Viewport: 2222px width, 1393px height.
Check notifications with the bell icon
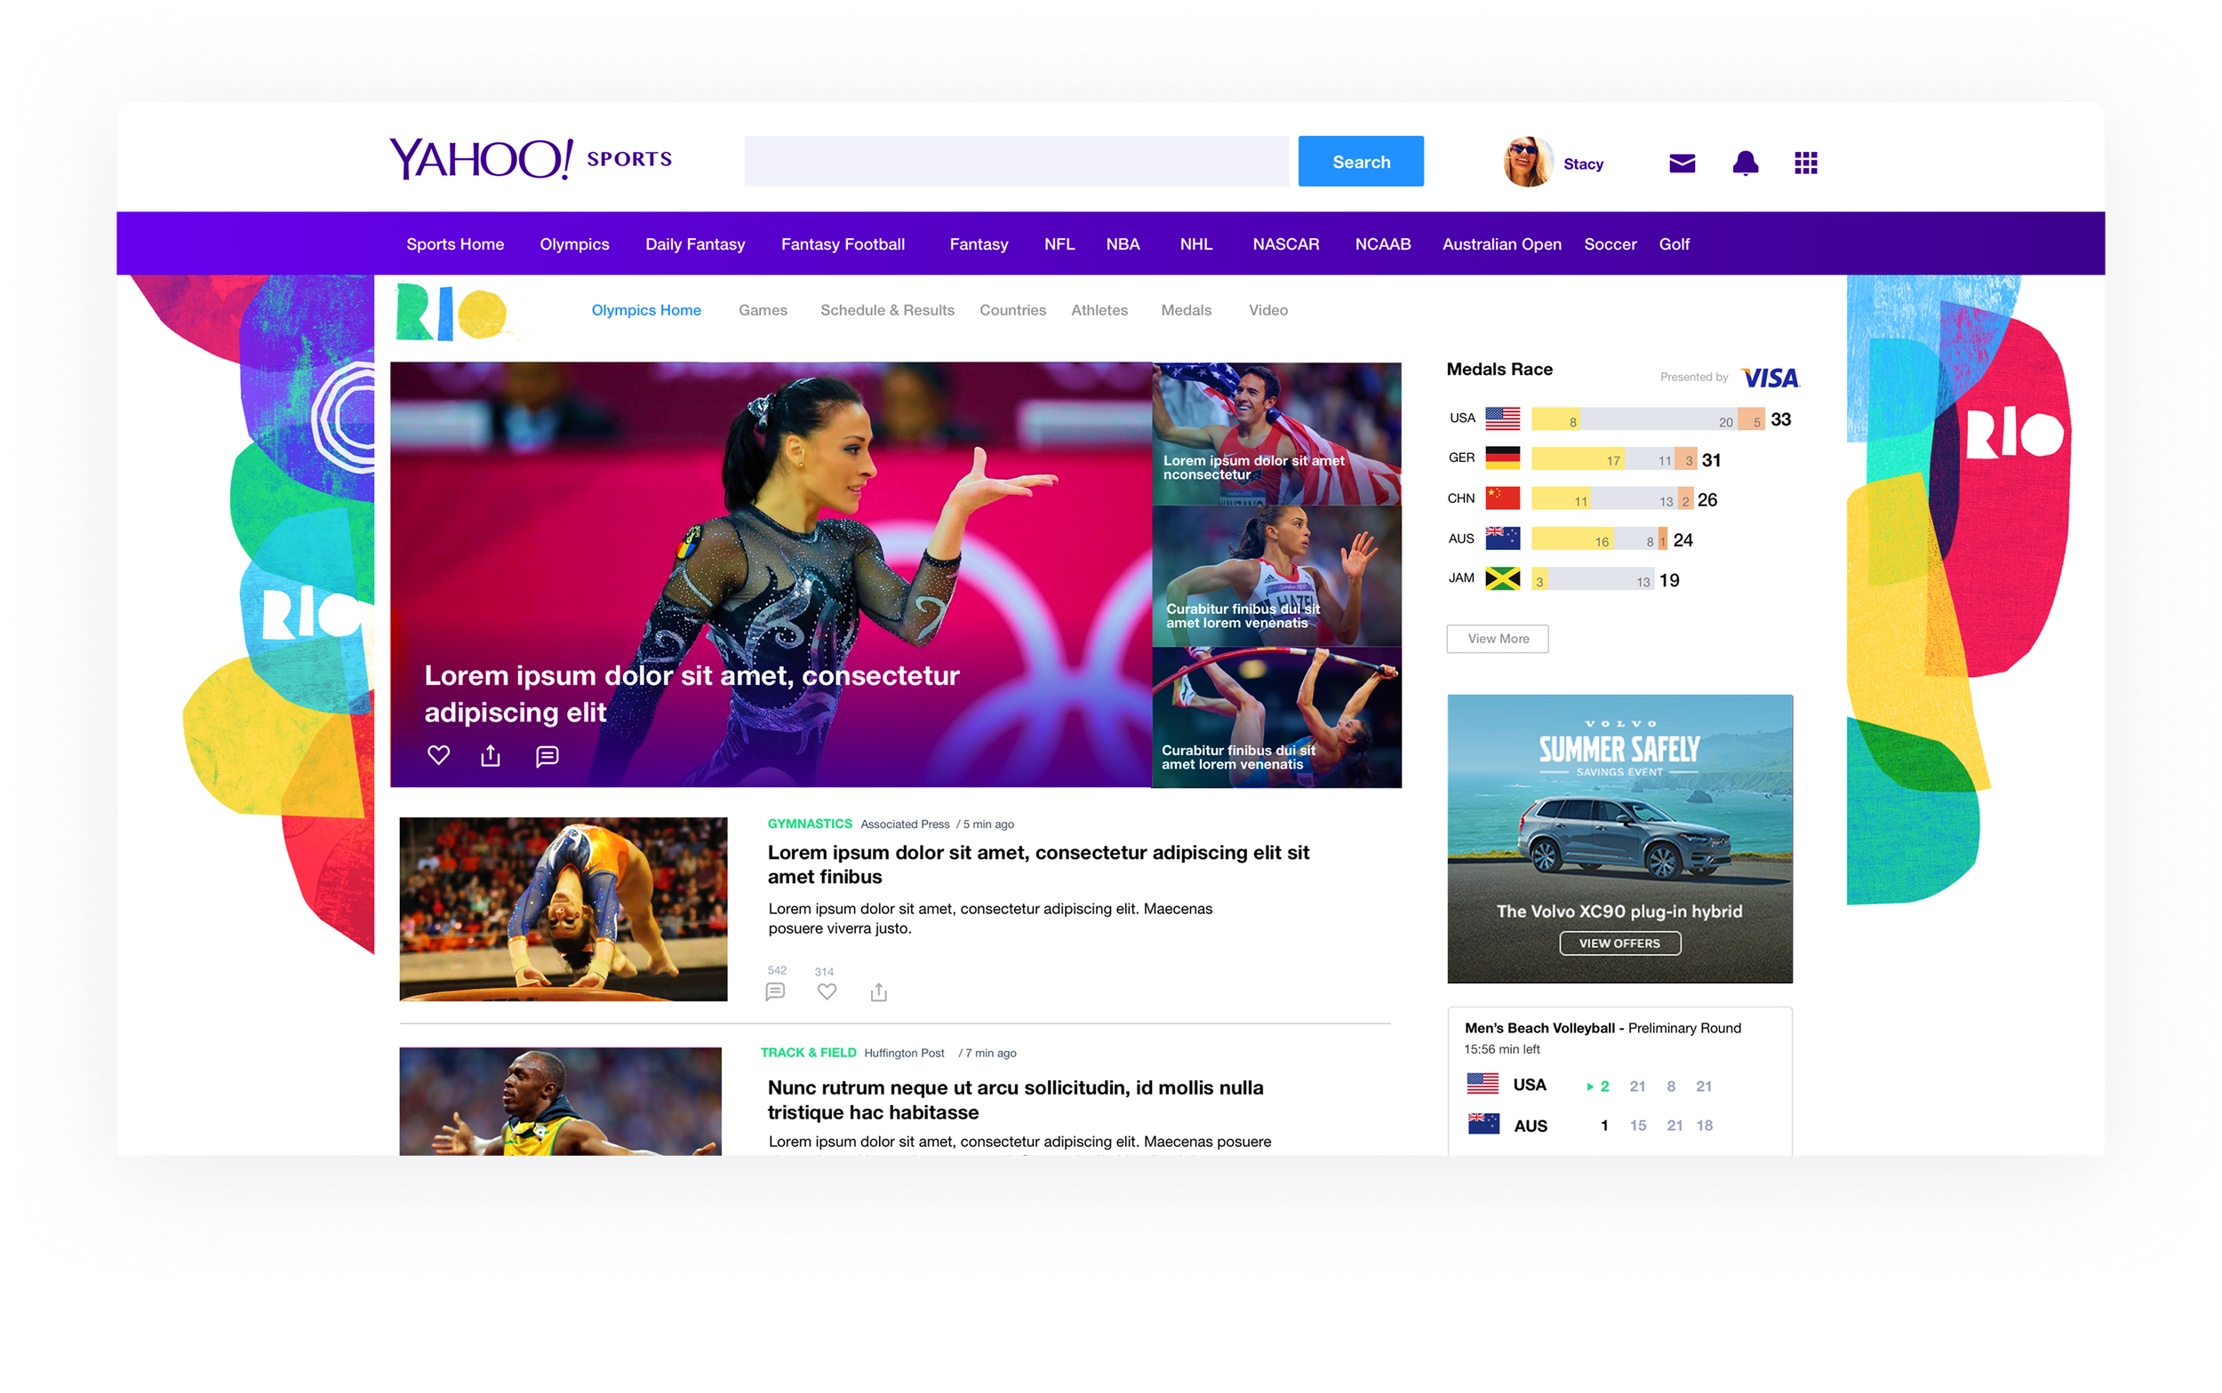[x=1745, y=163]
